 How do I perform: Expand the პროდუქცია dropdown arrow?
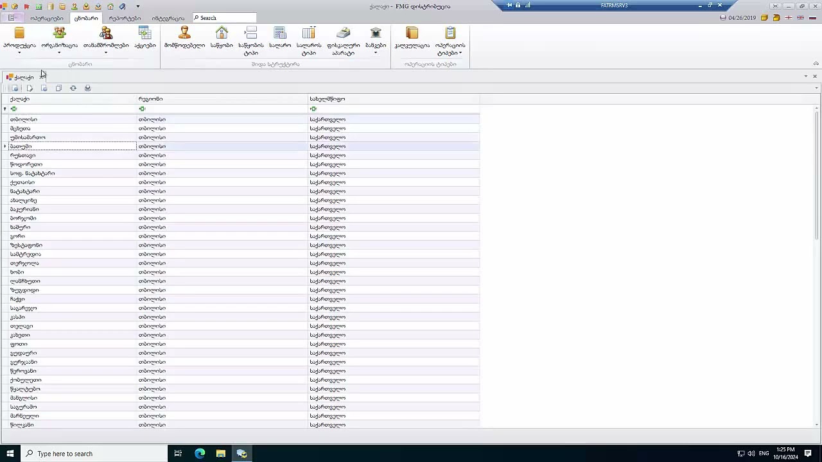pyautogui.click(x=19, y=53)
